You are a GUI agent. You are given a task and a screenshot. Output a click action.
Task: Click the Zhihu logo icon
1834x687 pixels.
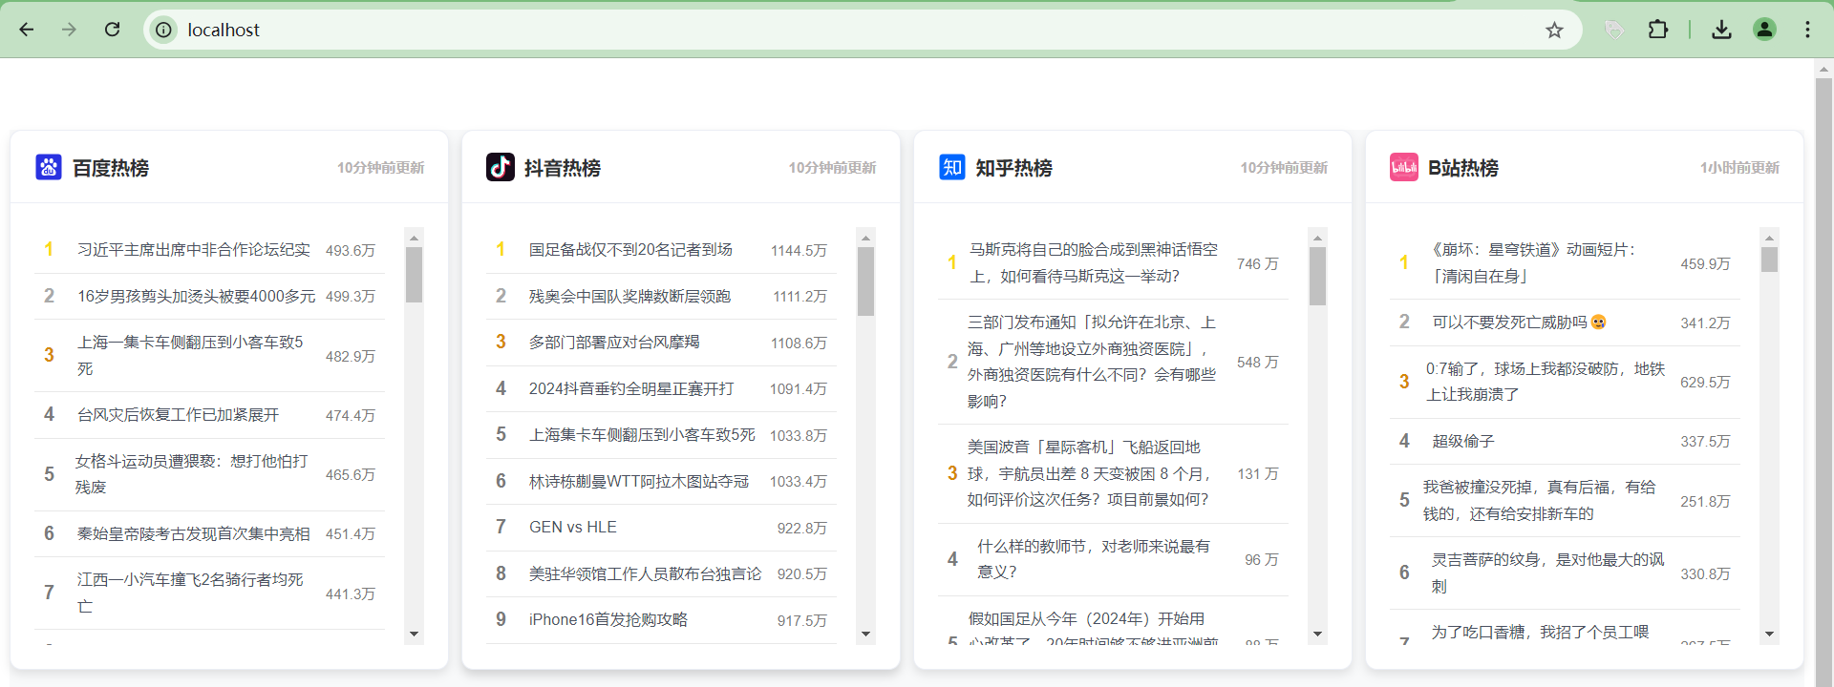[951, 167]
